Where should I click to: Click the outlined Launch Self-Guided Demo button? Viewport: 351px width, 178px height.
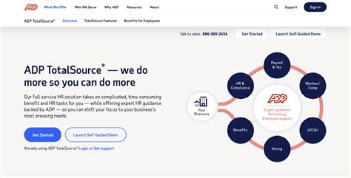[x=96, y=135]
